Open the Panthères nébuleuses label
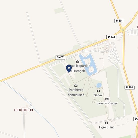The height and width of the screenshot is (138, 138). pyautogui.click(x=76, y=92)
